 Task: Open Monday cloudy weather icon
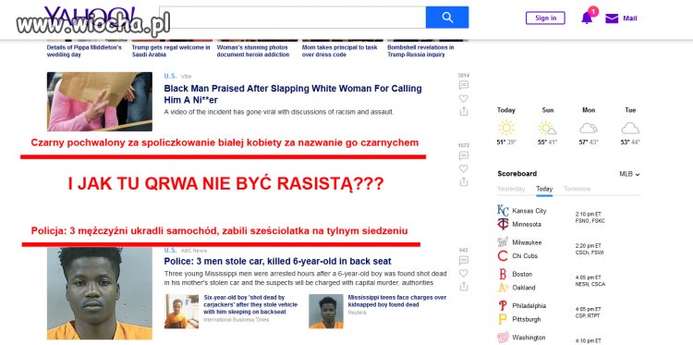pos(589,129)
